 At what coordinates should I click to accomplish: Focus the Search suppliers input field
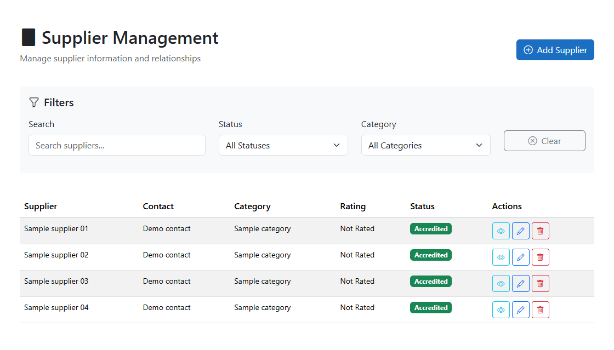tap(117, 146)
